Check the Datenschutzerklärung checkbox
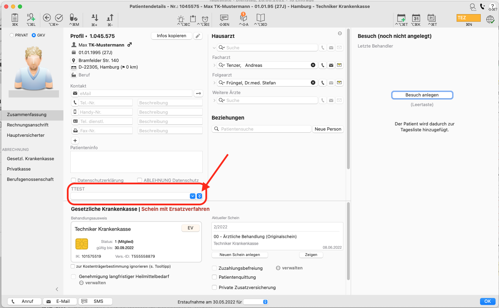The width and height of the screenshot is (499, 308). (x=73, y=180)
